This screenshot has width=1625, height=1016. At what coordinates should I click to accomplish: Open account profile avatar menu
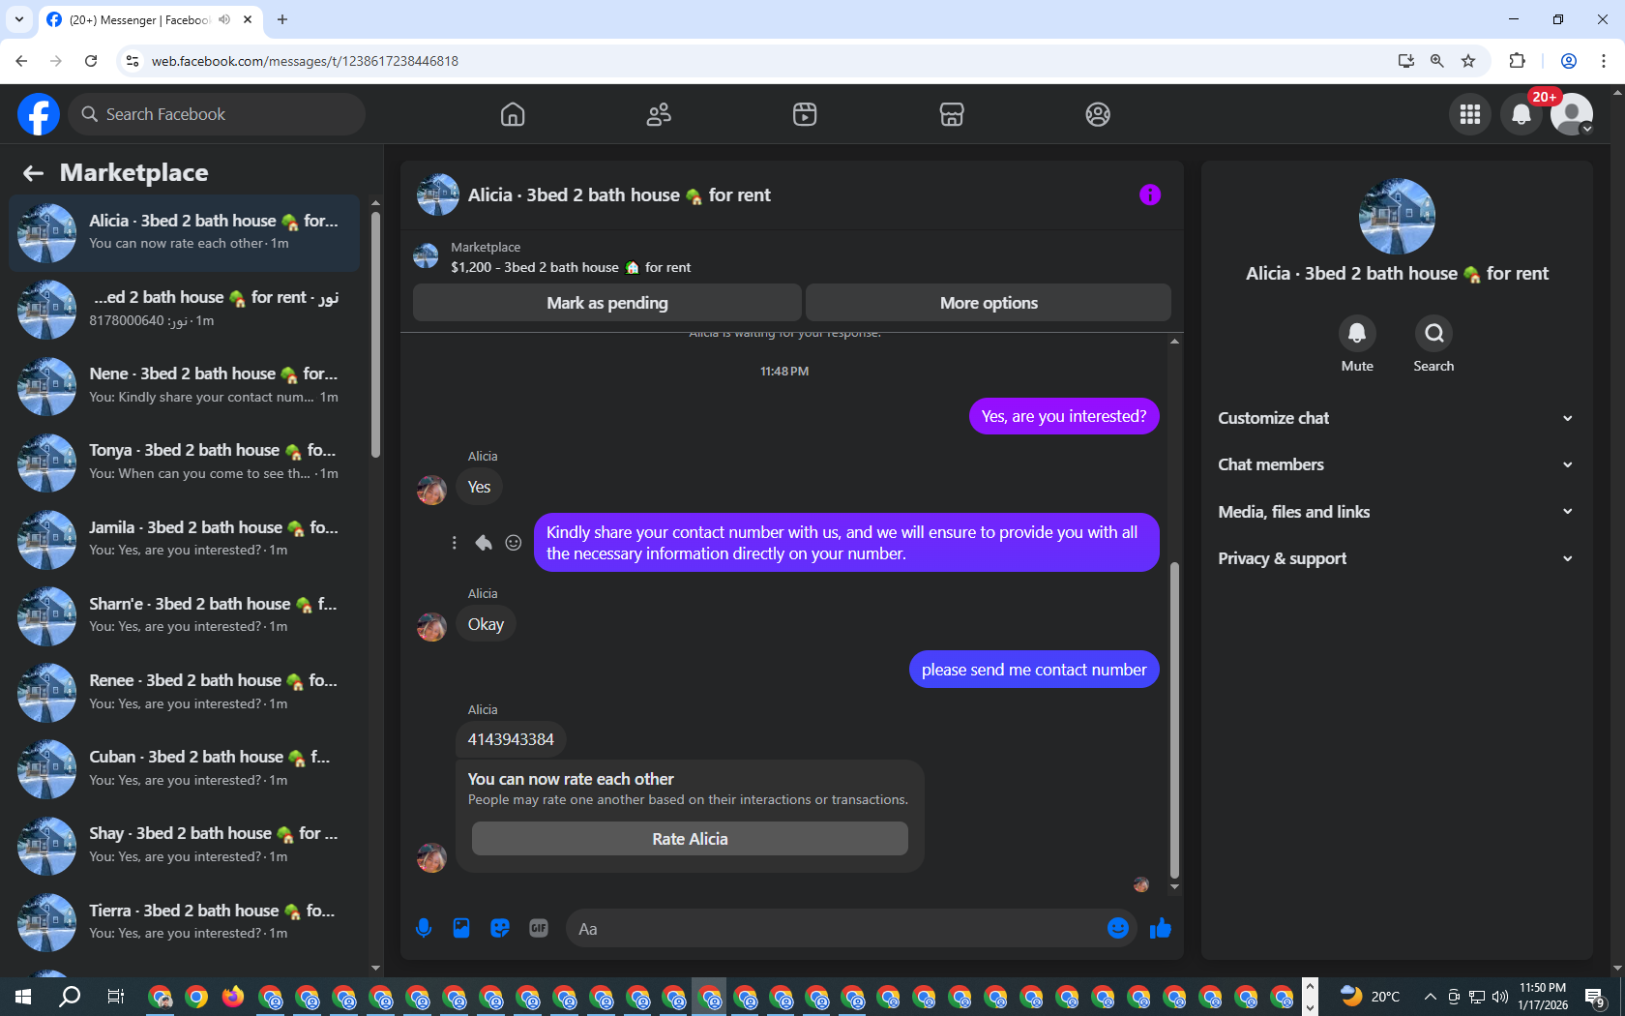pos(1572,114)
